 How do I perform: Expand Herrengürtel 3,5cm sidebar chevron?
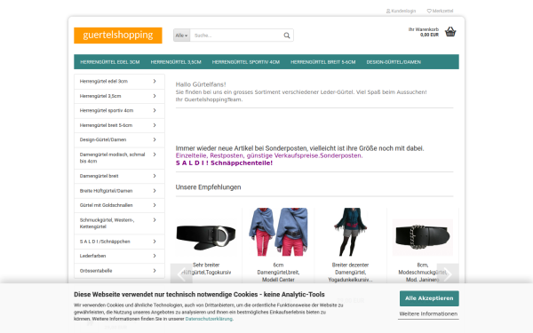coord(155,96)
